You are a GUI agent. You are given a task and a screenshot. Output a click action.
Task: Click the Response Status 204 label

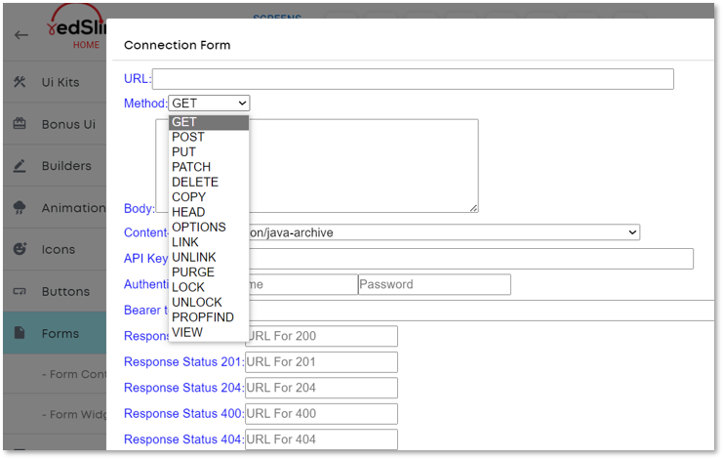pos(184,388)
